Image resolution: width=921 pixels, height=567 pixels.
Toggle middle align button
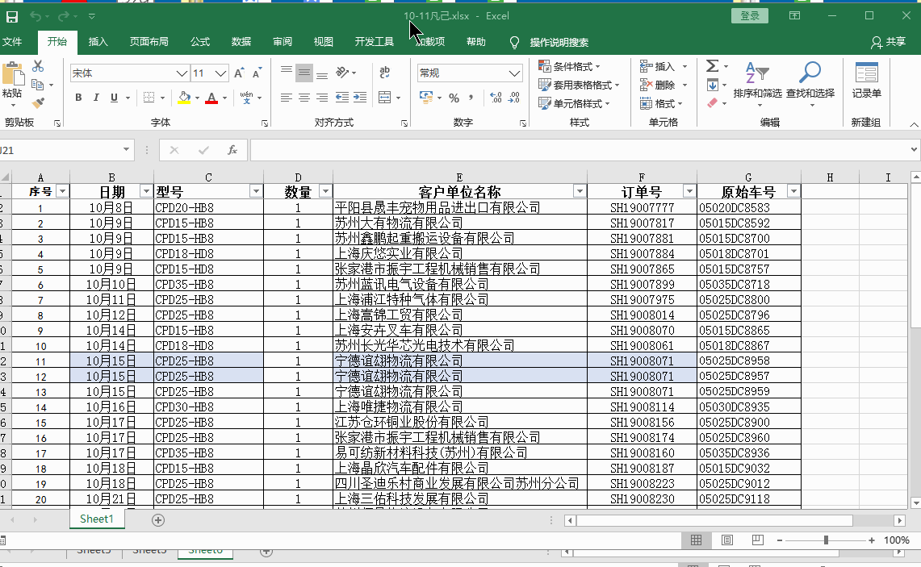pyautogui.click(x=304, y=73)
